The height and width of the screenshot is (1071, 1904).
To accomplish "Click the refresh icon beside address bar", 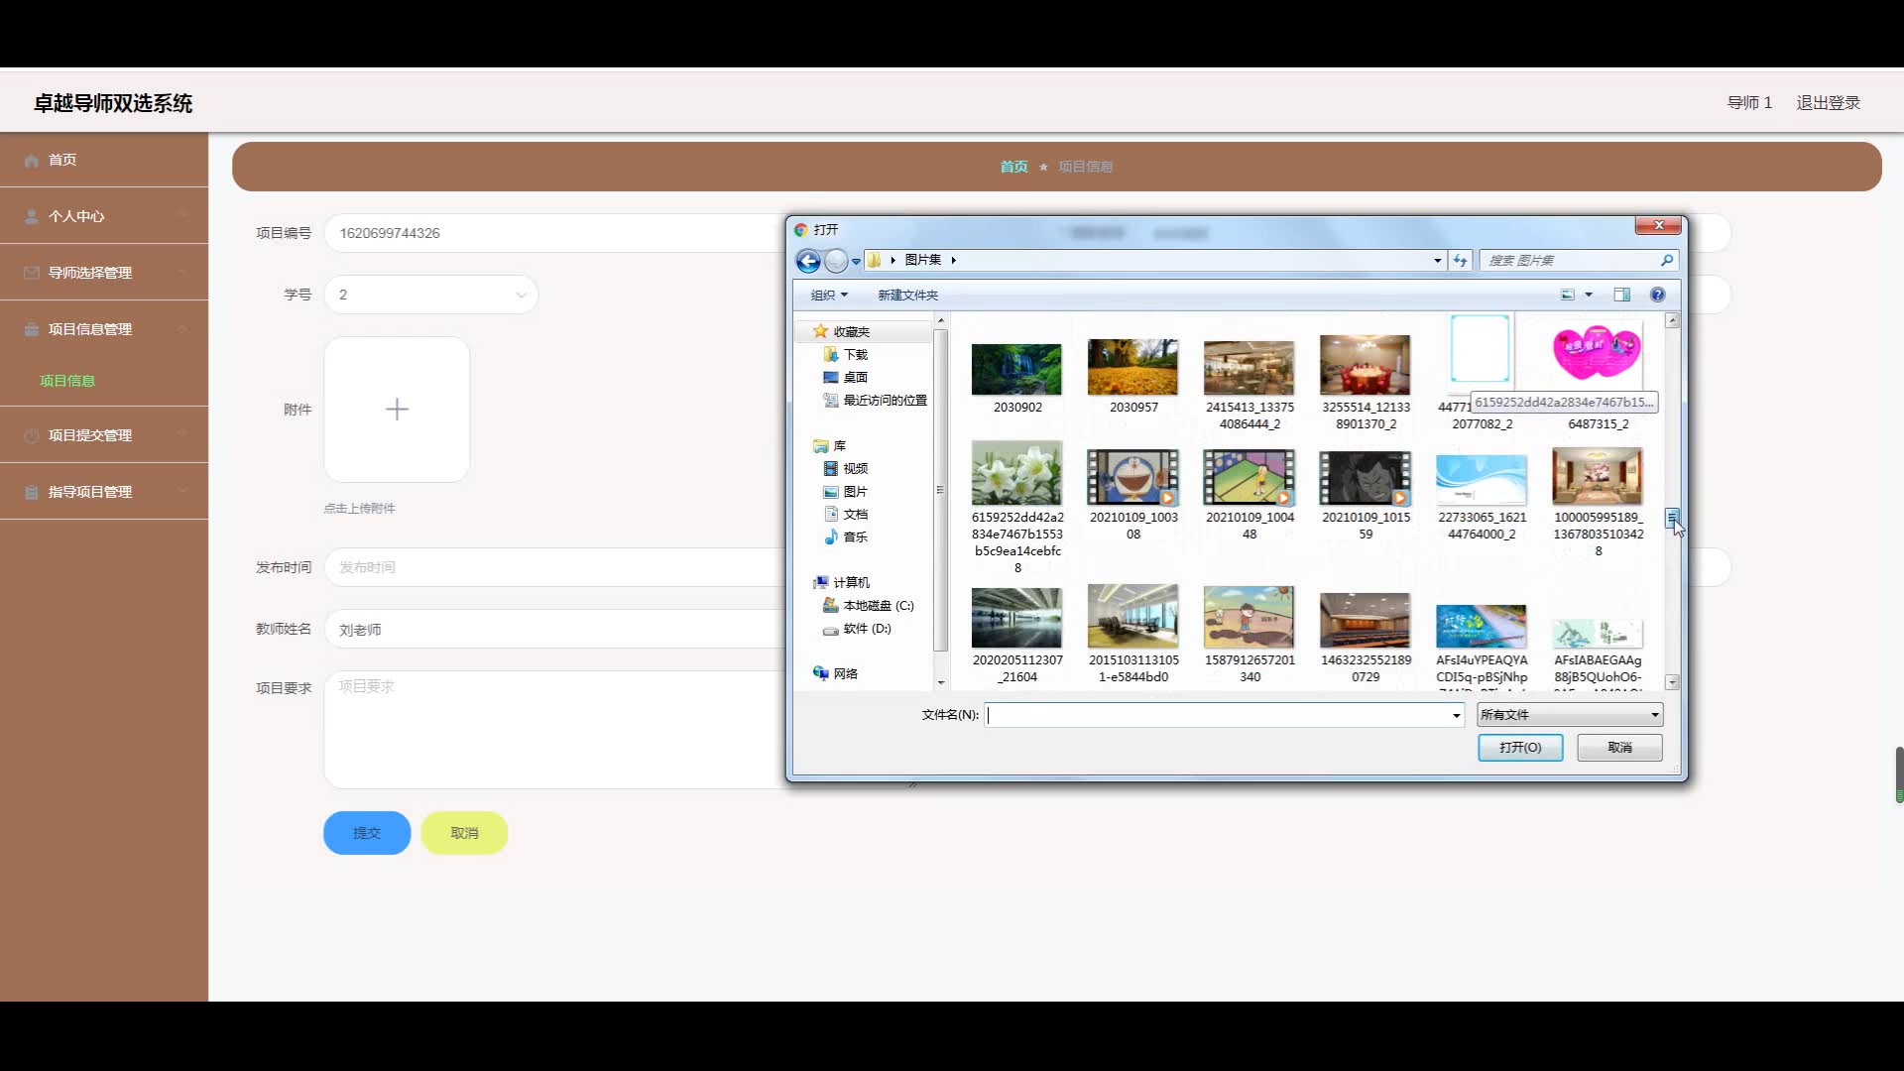I will pos(1460,261).
